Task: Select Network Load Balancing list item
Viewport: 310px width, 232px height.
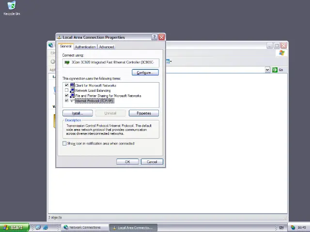Action: [x=93, y=90]
